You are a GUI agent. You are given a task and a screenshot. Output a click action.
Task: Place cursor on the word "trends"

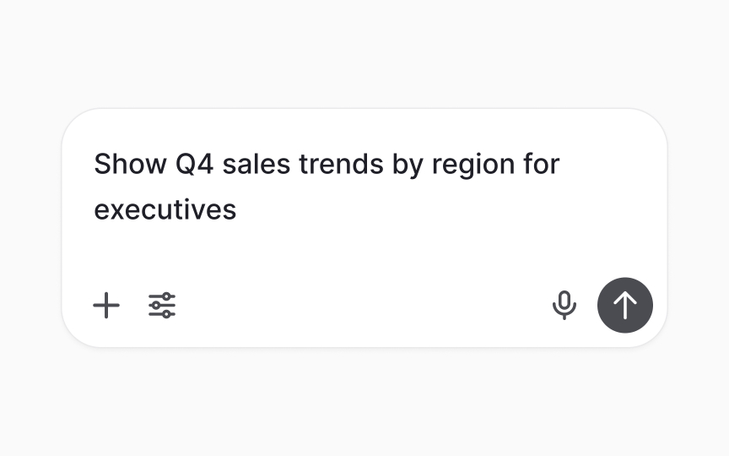coord(341,164)
